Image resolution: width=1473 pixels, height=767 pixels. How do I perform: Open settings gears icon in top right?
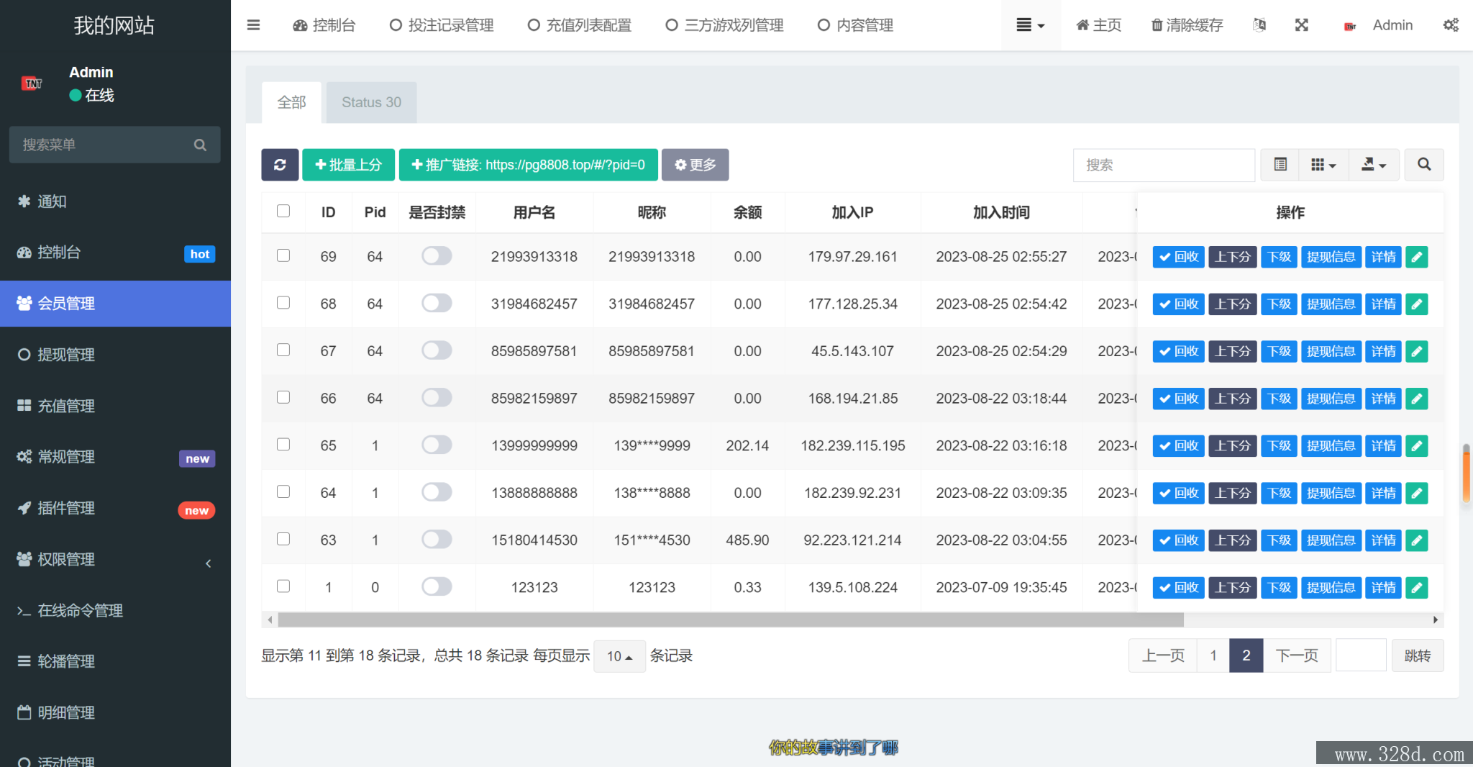pos(1451,25)
